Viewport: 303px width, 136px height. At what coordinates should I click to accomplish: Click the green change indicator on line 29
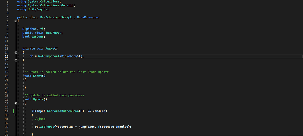coord(14,111)
